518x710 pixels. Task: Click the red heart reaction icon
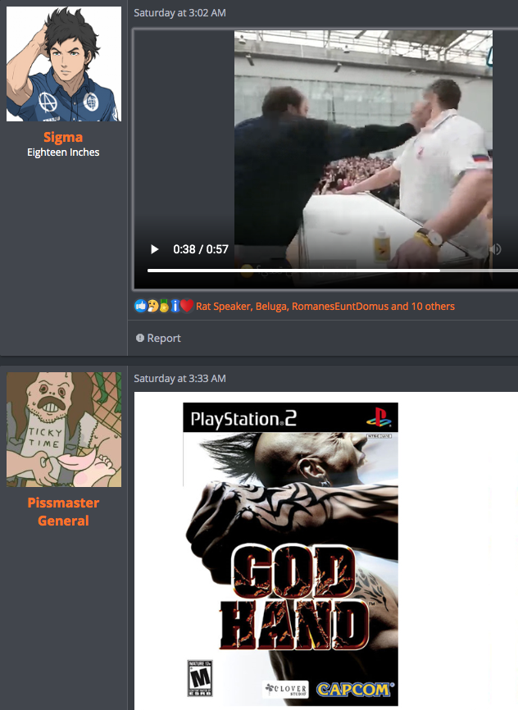click(x=187, y=306)
